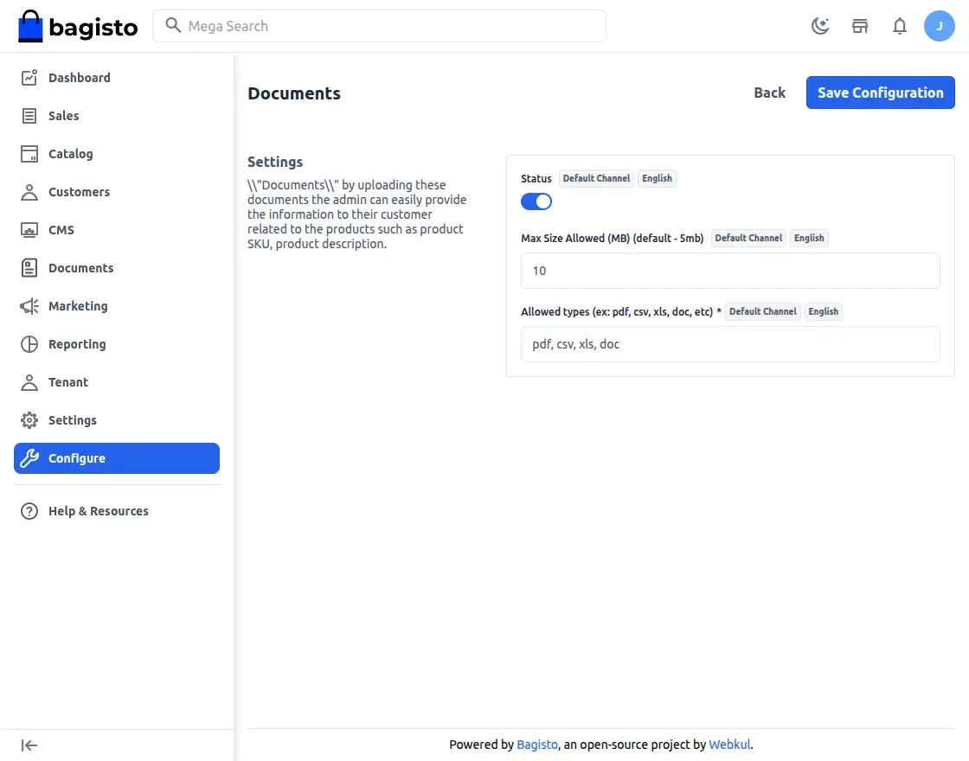Go Back from Documents configuration
The width and height of the screenshot is (969, 761).
coord(769,93)
